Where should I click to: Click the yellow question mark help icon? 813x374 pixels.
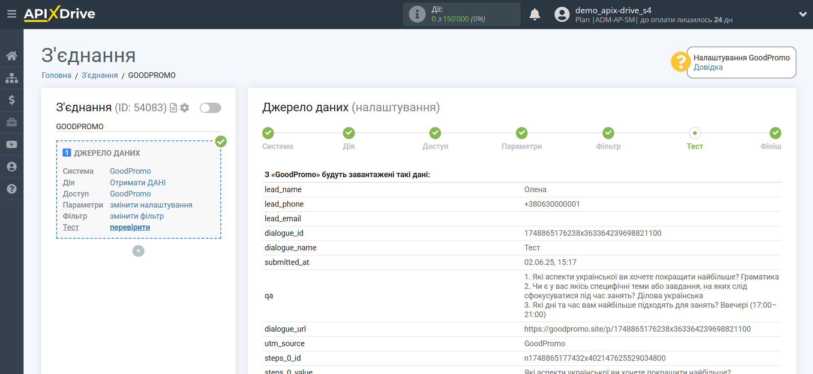click(x=681, y=62)
